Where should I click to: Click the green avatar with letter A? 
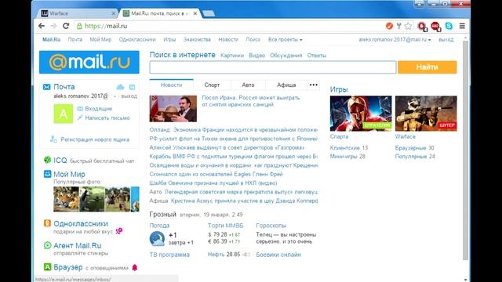coord(63,114)
